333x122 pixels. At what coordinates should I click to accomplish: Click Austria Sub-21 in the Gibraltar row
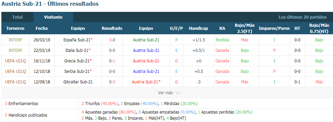point(146,82)
